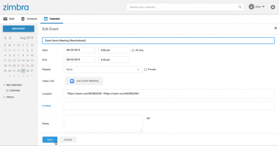Viewport: 279px width, 146px height.
Task: Click the Zoom camera icon
Action: pyautogui.click(x=72, y=81)
